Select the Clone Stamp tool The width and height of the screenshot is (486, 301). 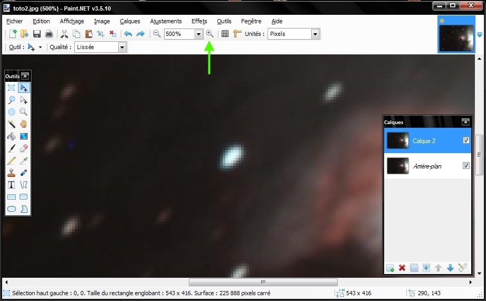(12, 173)
